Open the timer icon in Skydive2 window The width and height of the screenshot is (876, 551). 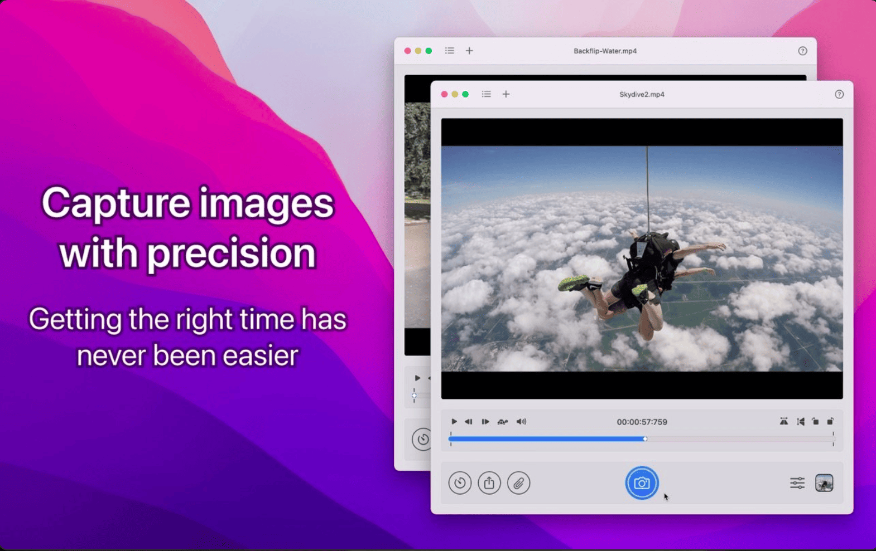click(460, 483)
